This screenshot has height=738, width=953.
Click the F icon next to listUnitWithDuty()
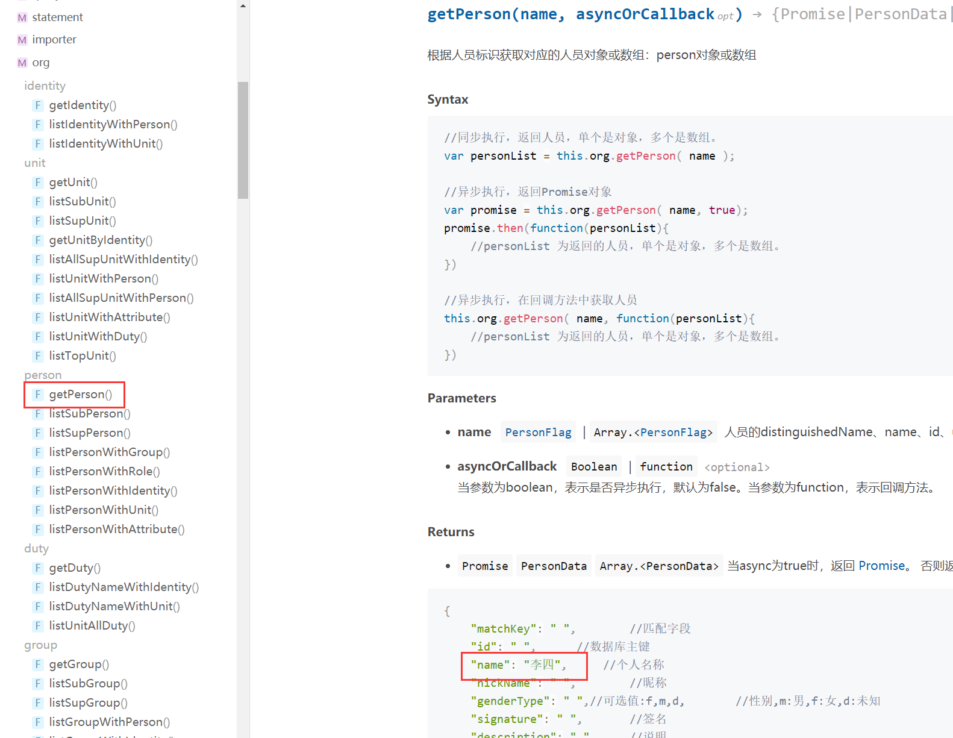point(38,336)
